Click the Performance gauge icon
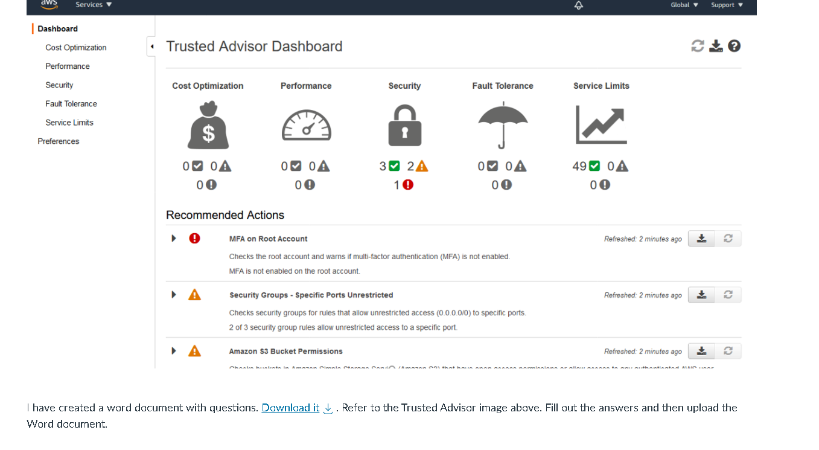Image resolution: width=819 pixels, height=450 pixels. pos(306,125)
